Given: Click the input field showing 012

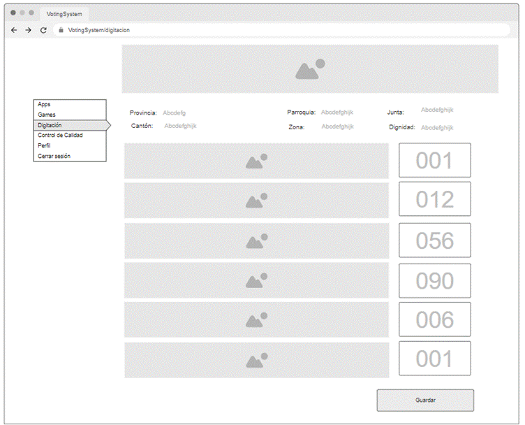Looking at the screenshot, I should tap(434, 200).
